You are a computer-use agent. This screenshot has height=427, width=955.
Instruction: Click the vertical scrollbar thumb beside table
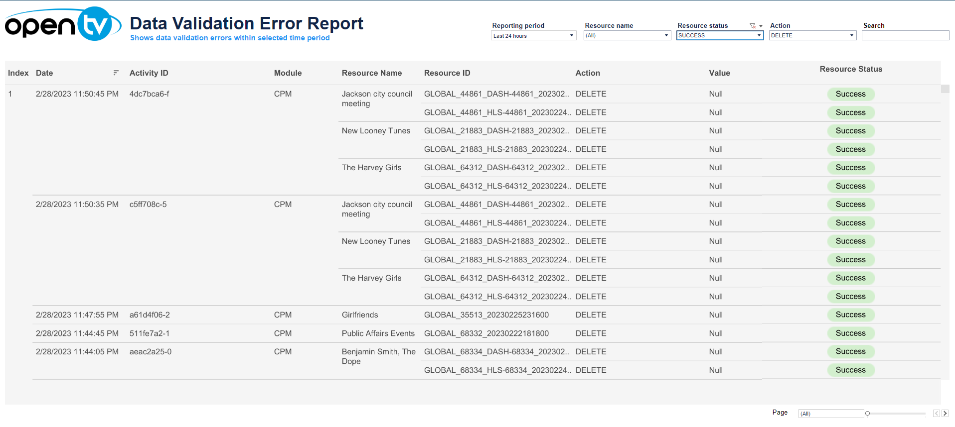(945, 89)
